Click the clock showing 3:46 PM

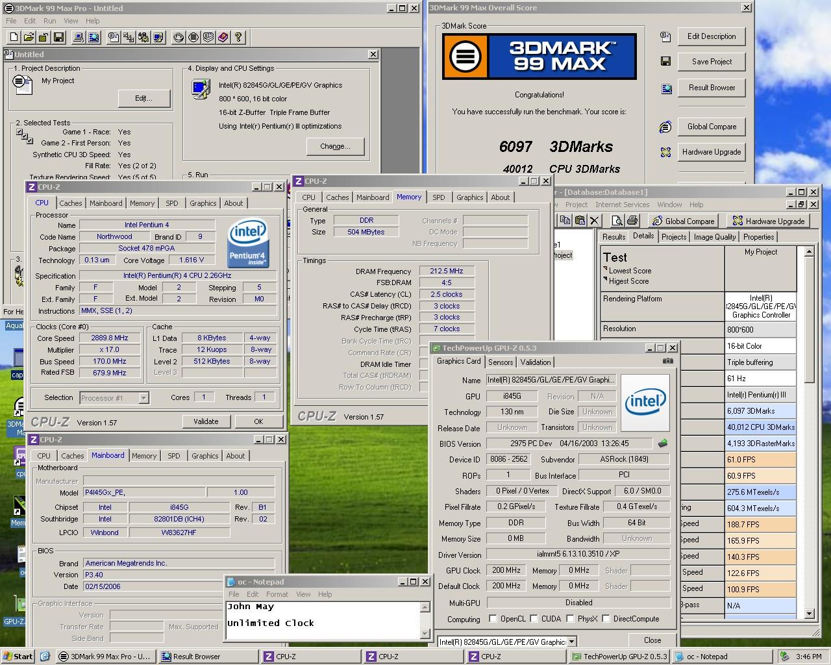[x=809, y=657]
